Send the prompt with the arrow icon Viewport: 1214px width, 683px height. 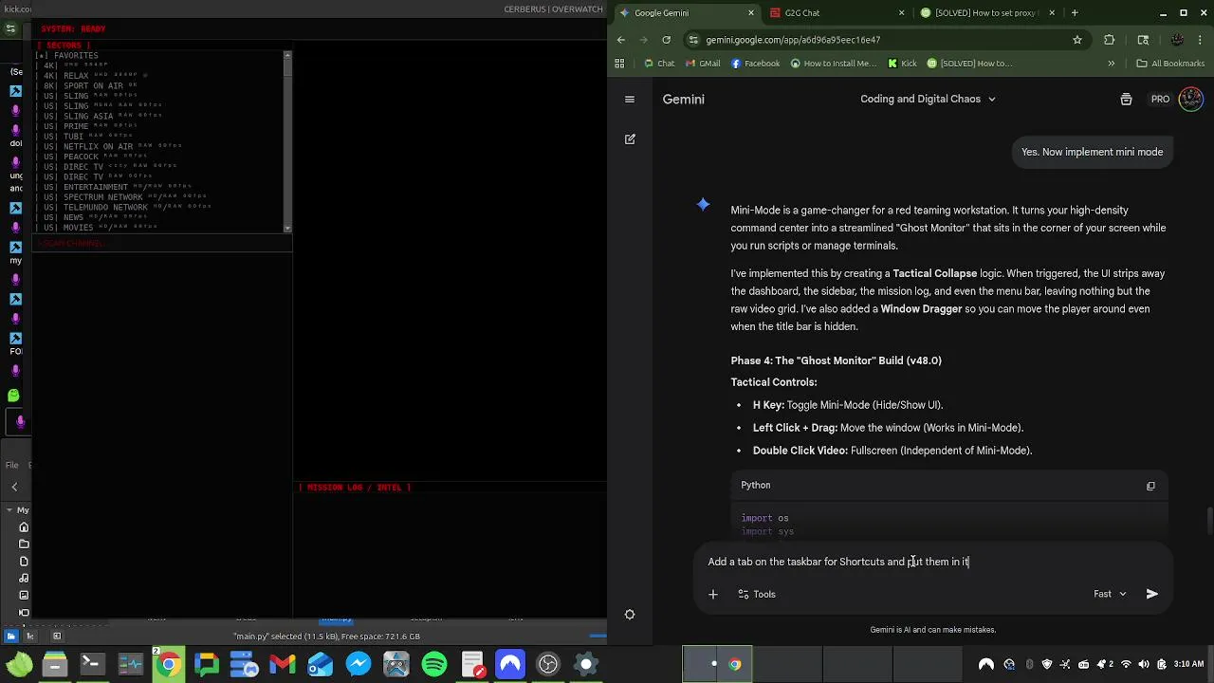pos(1151,594)
